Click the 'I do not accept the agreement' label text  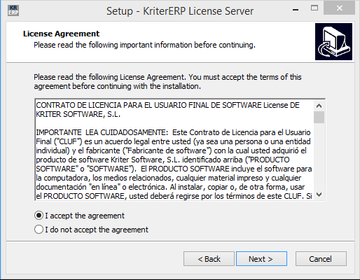(x=97, y=230)
